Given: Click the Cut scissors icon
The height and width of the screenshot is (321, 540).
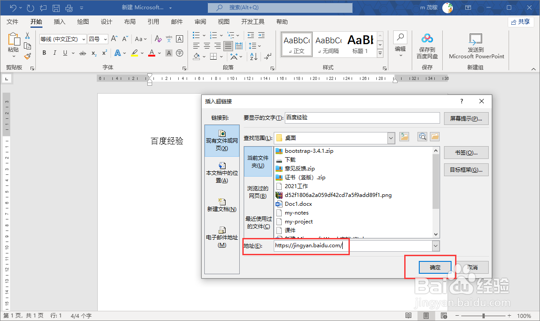Looking at the screenshot, I should click(27, 36).
